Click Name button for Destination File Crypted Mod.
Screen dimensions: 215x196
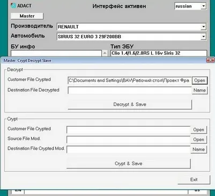click(199, 150)
